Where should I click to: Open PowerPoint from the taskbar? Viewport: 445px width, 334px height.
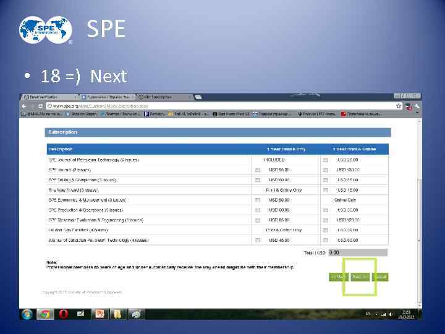pyautogui.click(x=100, y=314)
